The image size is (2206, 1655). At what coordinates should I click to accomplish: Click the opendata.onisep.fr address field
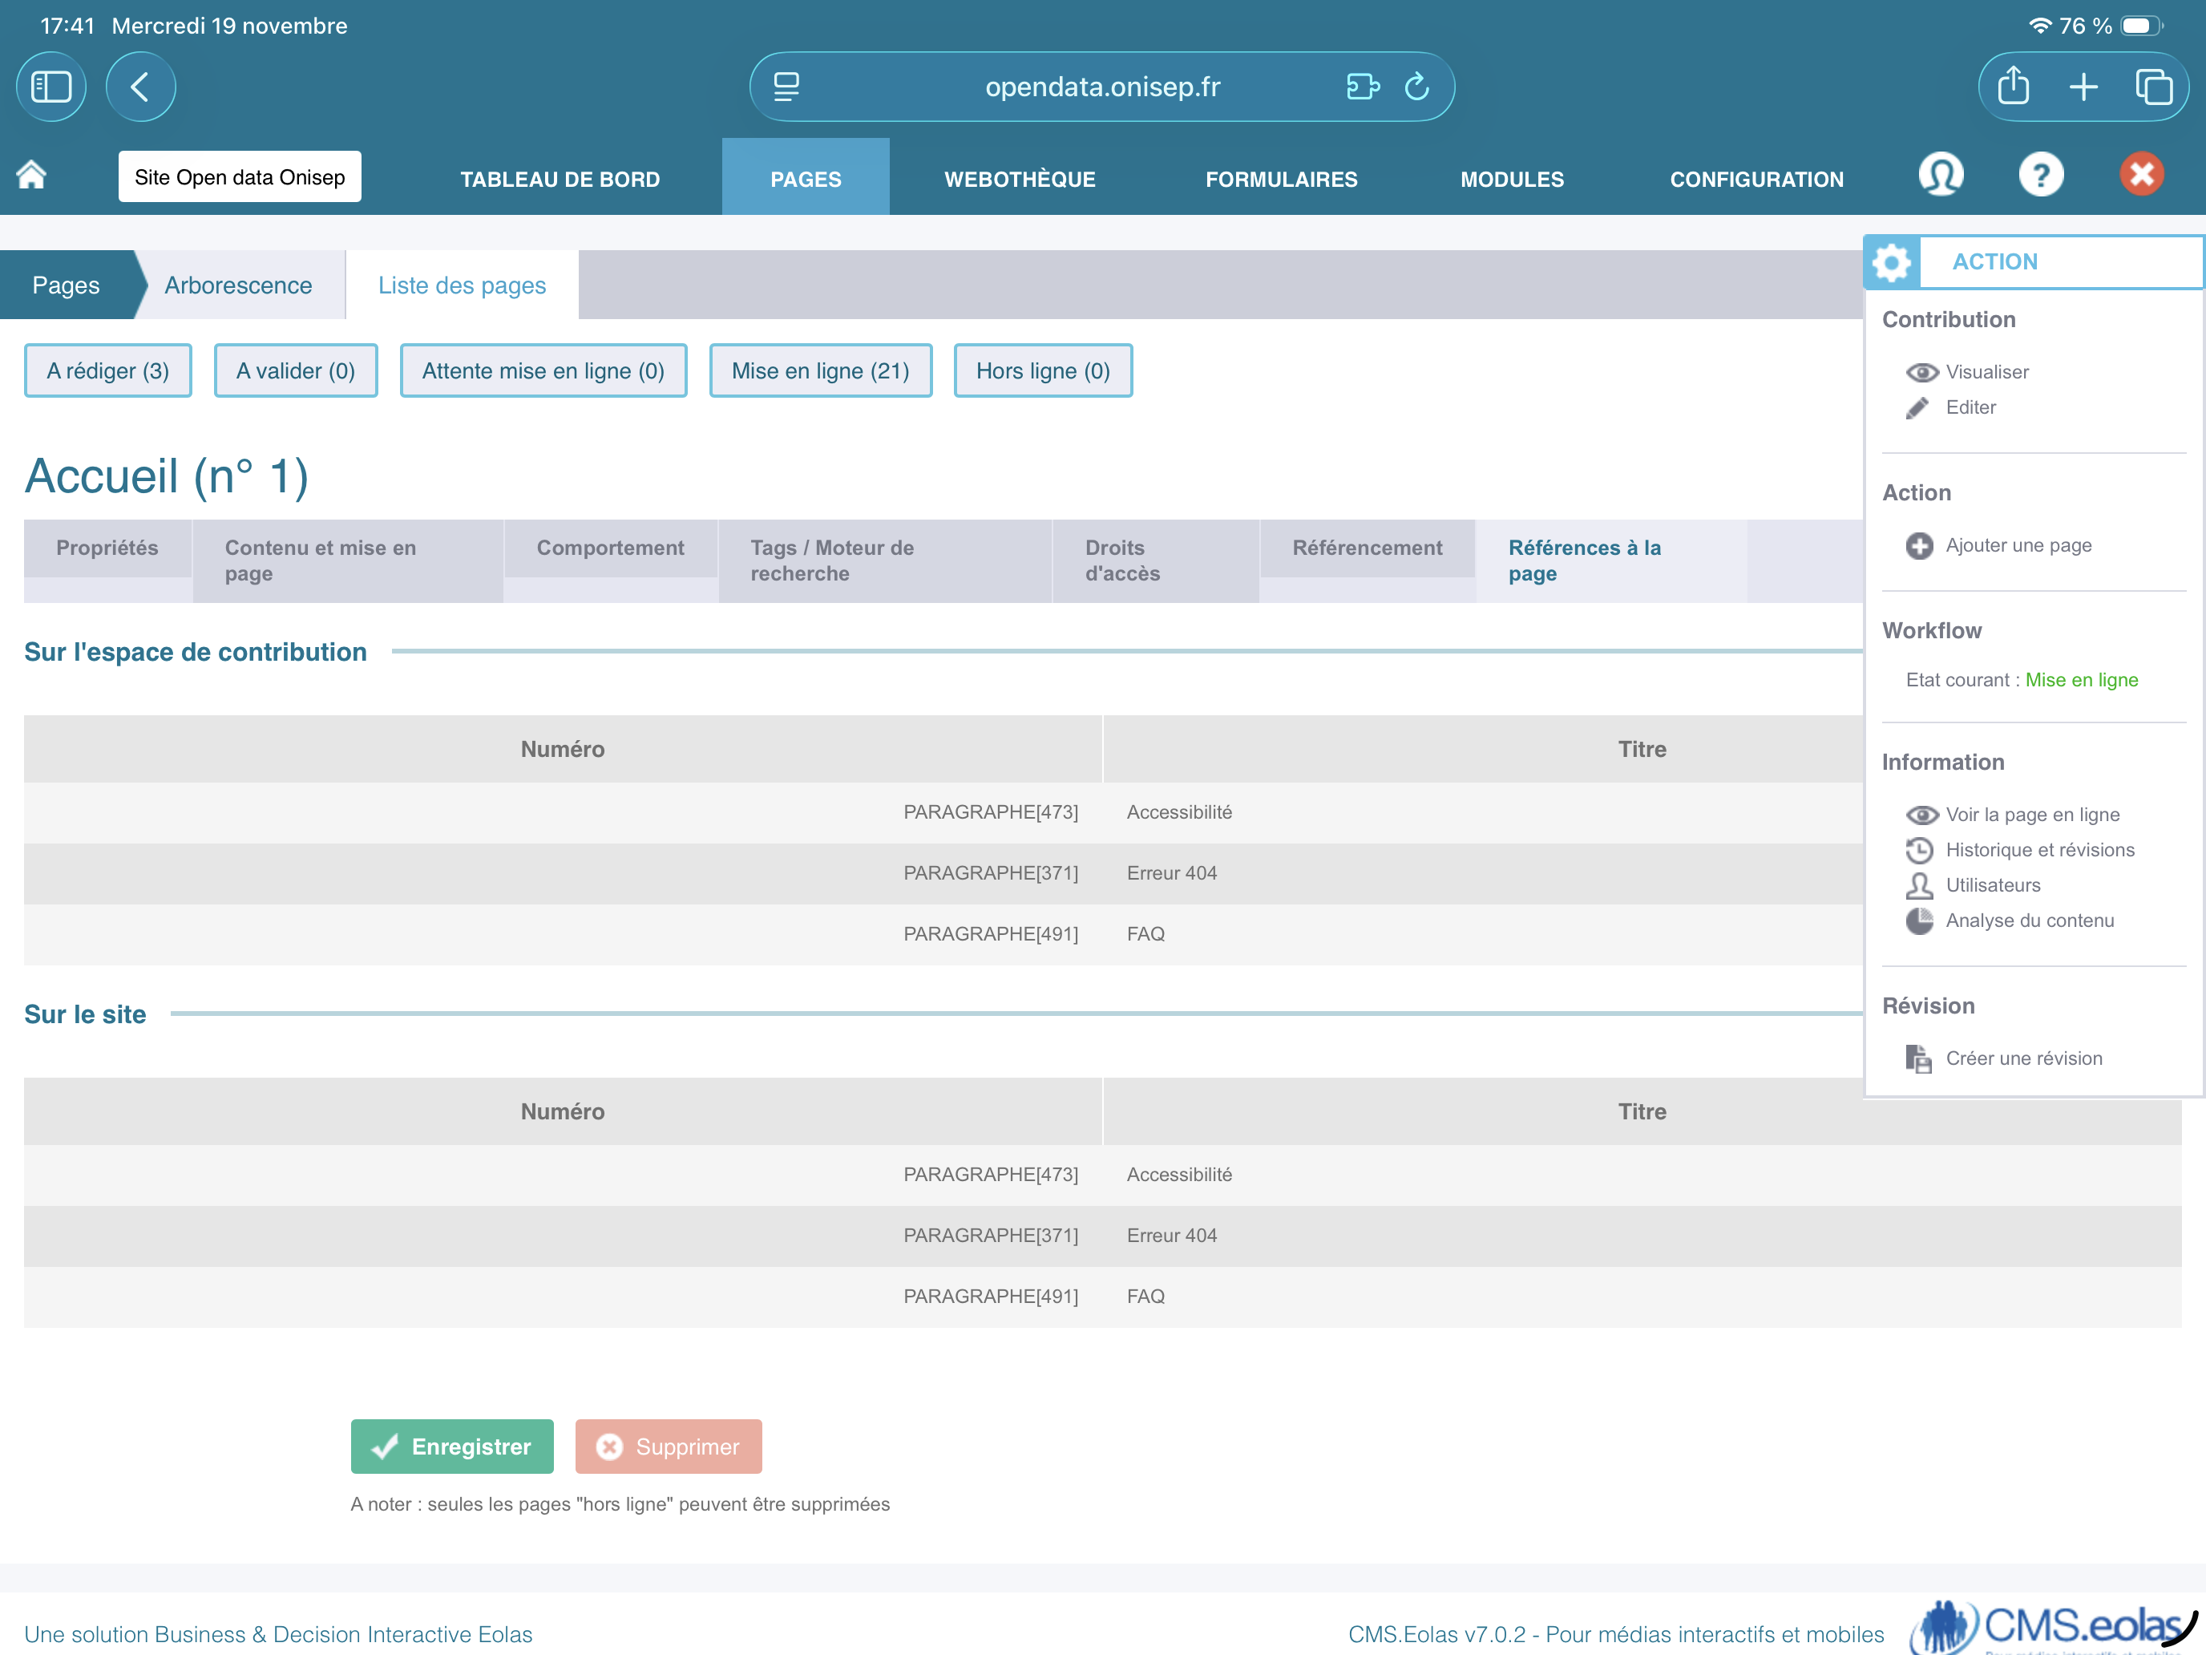[x=1101, y=87]
